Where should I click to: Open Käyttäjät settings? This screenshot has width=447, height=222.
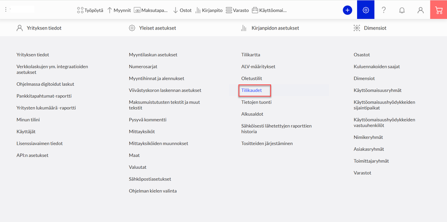click(26, 131)
